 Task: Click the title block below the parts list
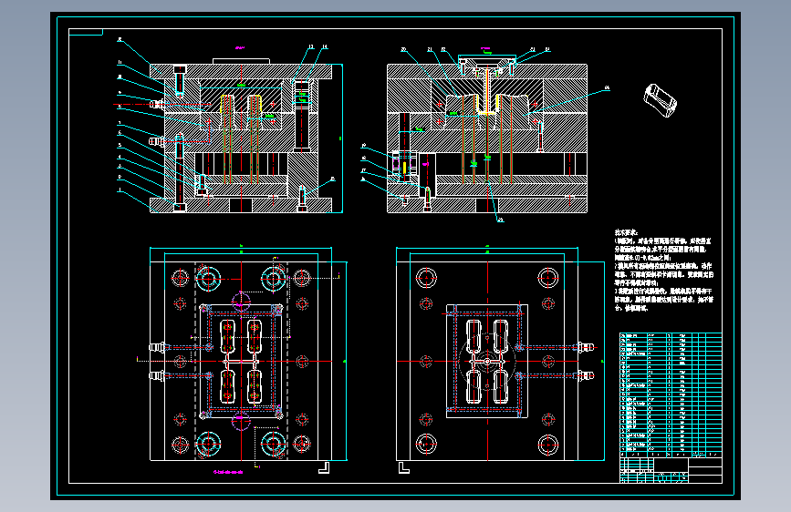click(x=671, y=470)
